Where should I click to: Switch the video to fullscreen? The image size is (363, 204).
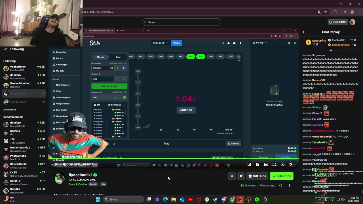(x=274, y=164)
